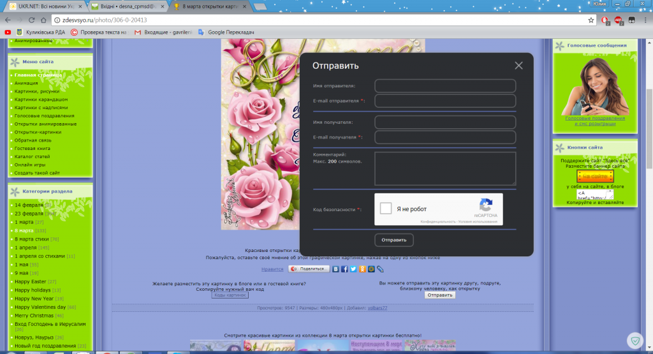
Task: Click the page vertical scrollbar
Action: pos(649,129)
